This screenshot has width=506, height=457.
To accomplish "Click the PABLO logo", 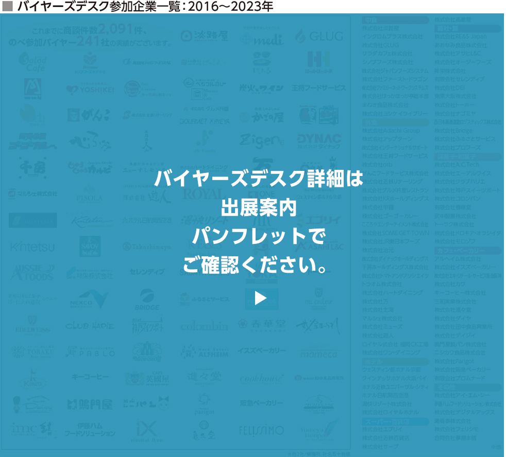I will [x=90, y=352].
